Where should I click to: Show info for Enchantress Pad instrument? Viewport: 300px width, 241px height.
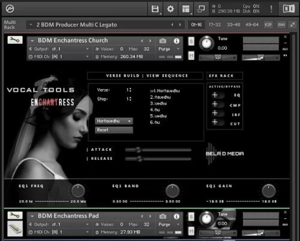tap(176, 216)
